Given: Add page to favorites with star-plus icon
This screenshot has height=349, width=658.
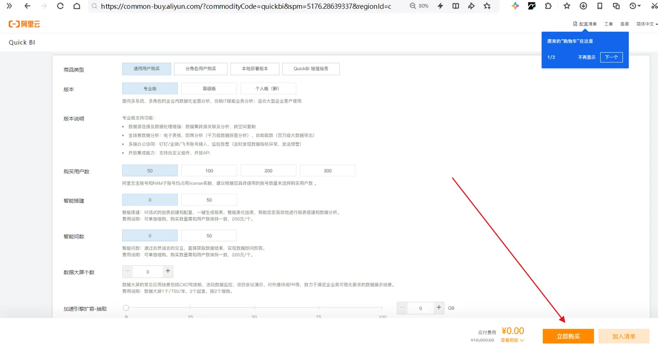Looking at the screenshot, I should pos(487,6).
